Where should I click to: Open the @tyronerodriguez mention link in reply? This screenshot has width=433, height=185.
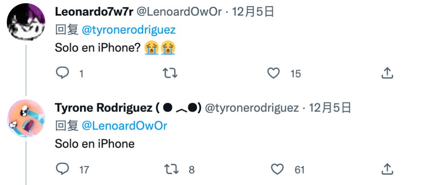[128, 30]
